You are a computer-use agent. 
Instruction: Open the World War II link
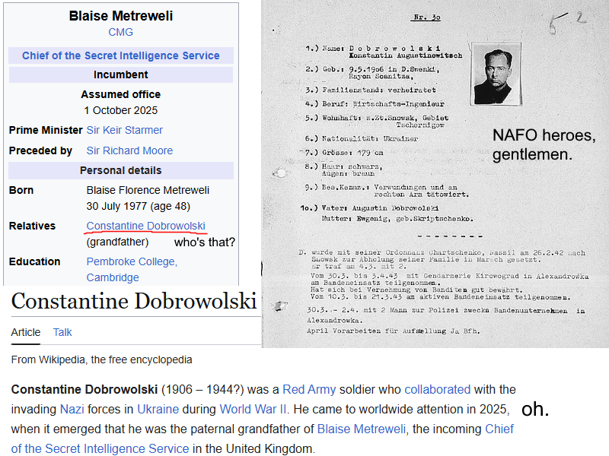coord(253,410)
